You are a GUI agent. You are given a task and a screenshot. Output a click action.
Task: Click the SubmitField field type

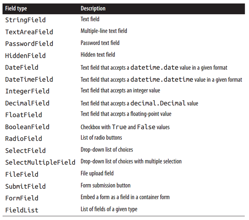click(26, 186)
